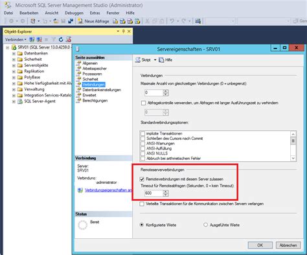The image size is (307, 255).
Task: Open the Verbinden dropdown in Objekt-Explorer
Action: (16, 39)
